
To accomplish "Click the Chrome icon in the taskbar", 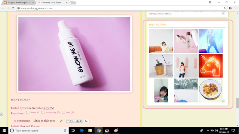I will (x=99, y=131).
